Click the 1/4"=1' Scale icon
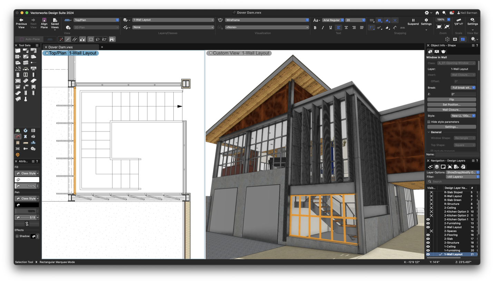This screenshot has width=494, height=283. point(458,22)
